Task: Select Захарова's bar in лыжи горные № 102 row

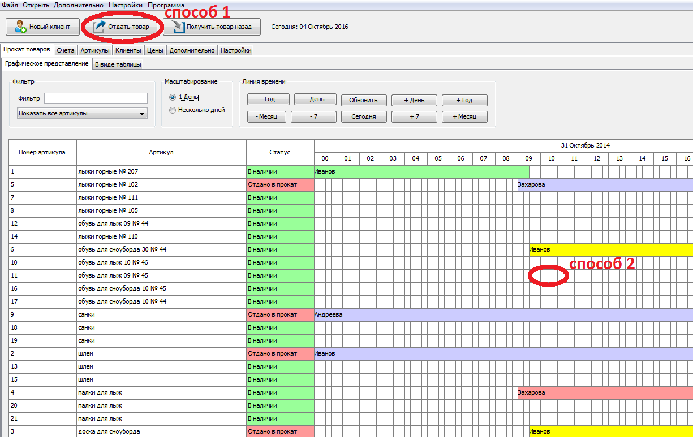Action: point(605,184)
